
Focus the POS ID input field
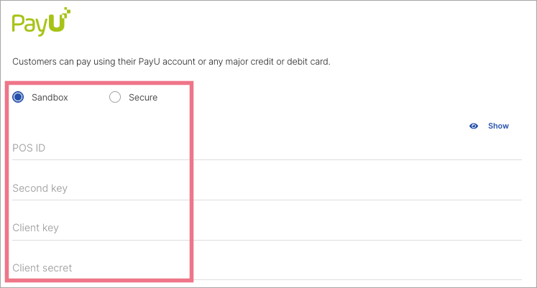pos(266,148)
